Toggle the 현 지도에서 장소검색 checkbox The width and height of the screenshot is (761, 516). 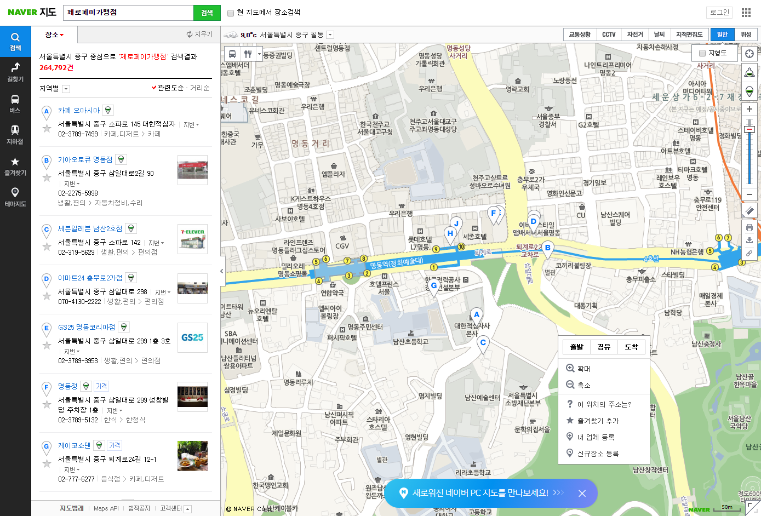pos(231,13)
